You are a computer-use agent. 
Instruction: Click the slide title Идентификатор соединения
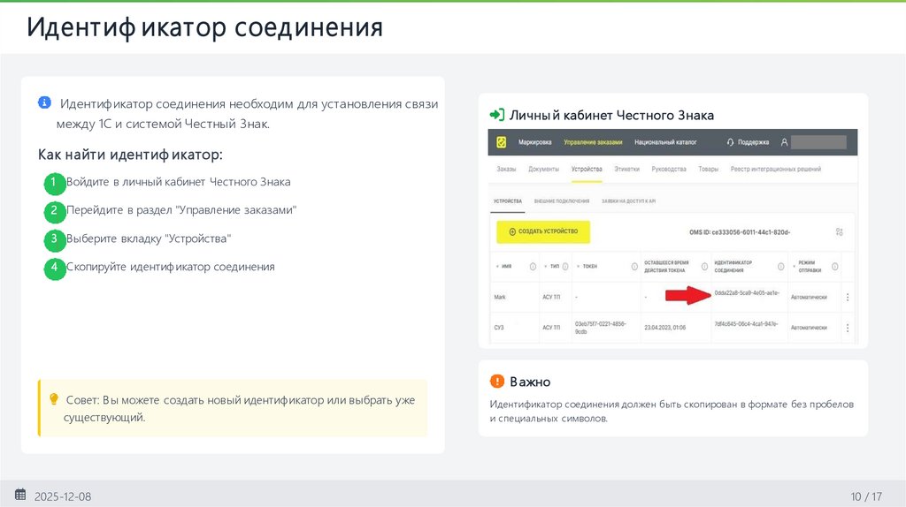tap(204, 27)
